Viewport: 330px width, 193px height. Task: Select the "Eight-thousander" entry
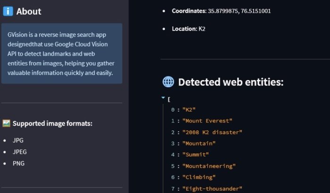212,189
